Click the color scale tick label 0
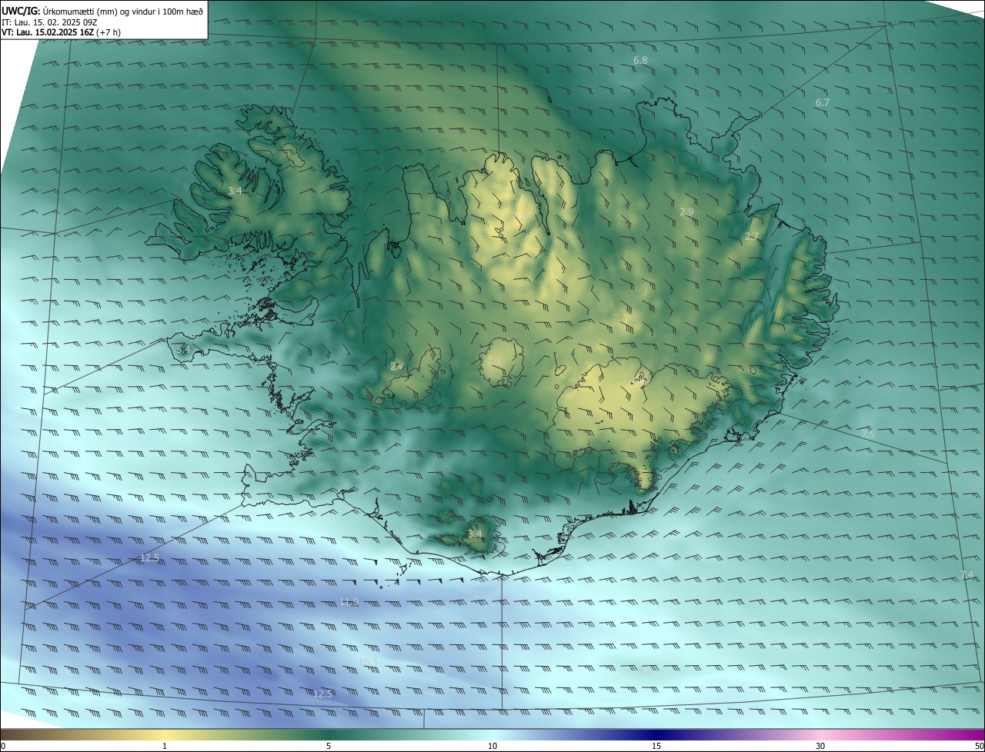 coord(2,746)
